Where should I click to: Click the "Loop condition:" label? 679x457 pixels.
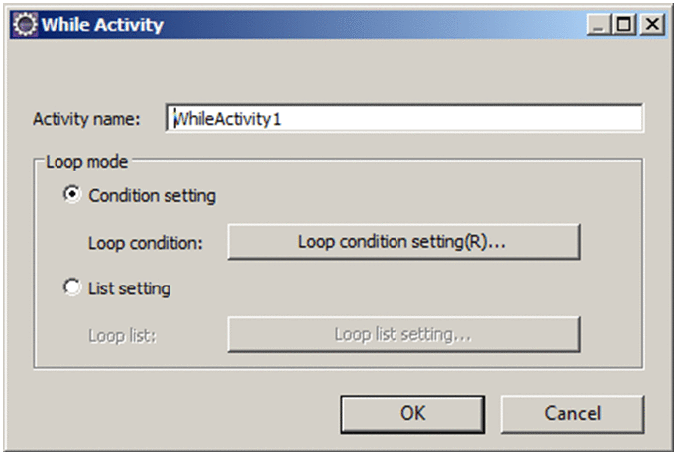[x=146, y=242]
